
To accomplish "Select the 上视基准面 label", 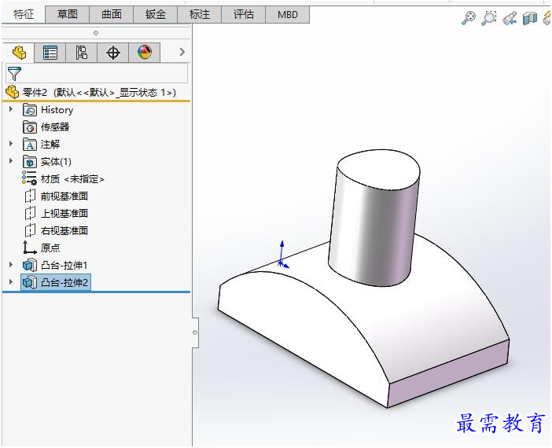I will coord(64,213).
